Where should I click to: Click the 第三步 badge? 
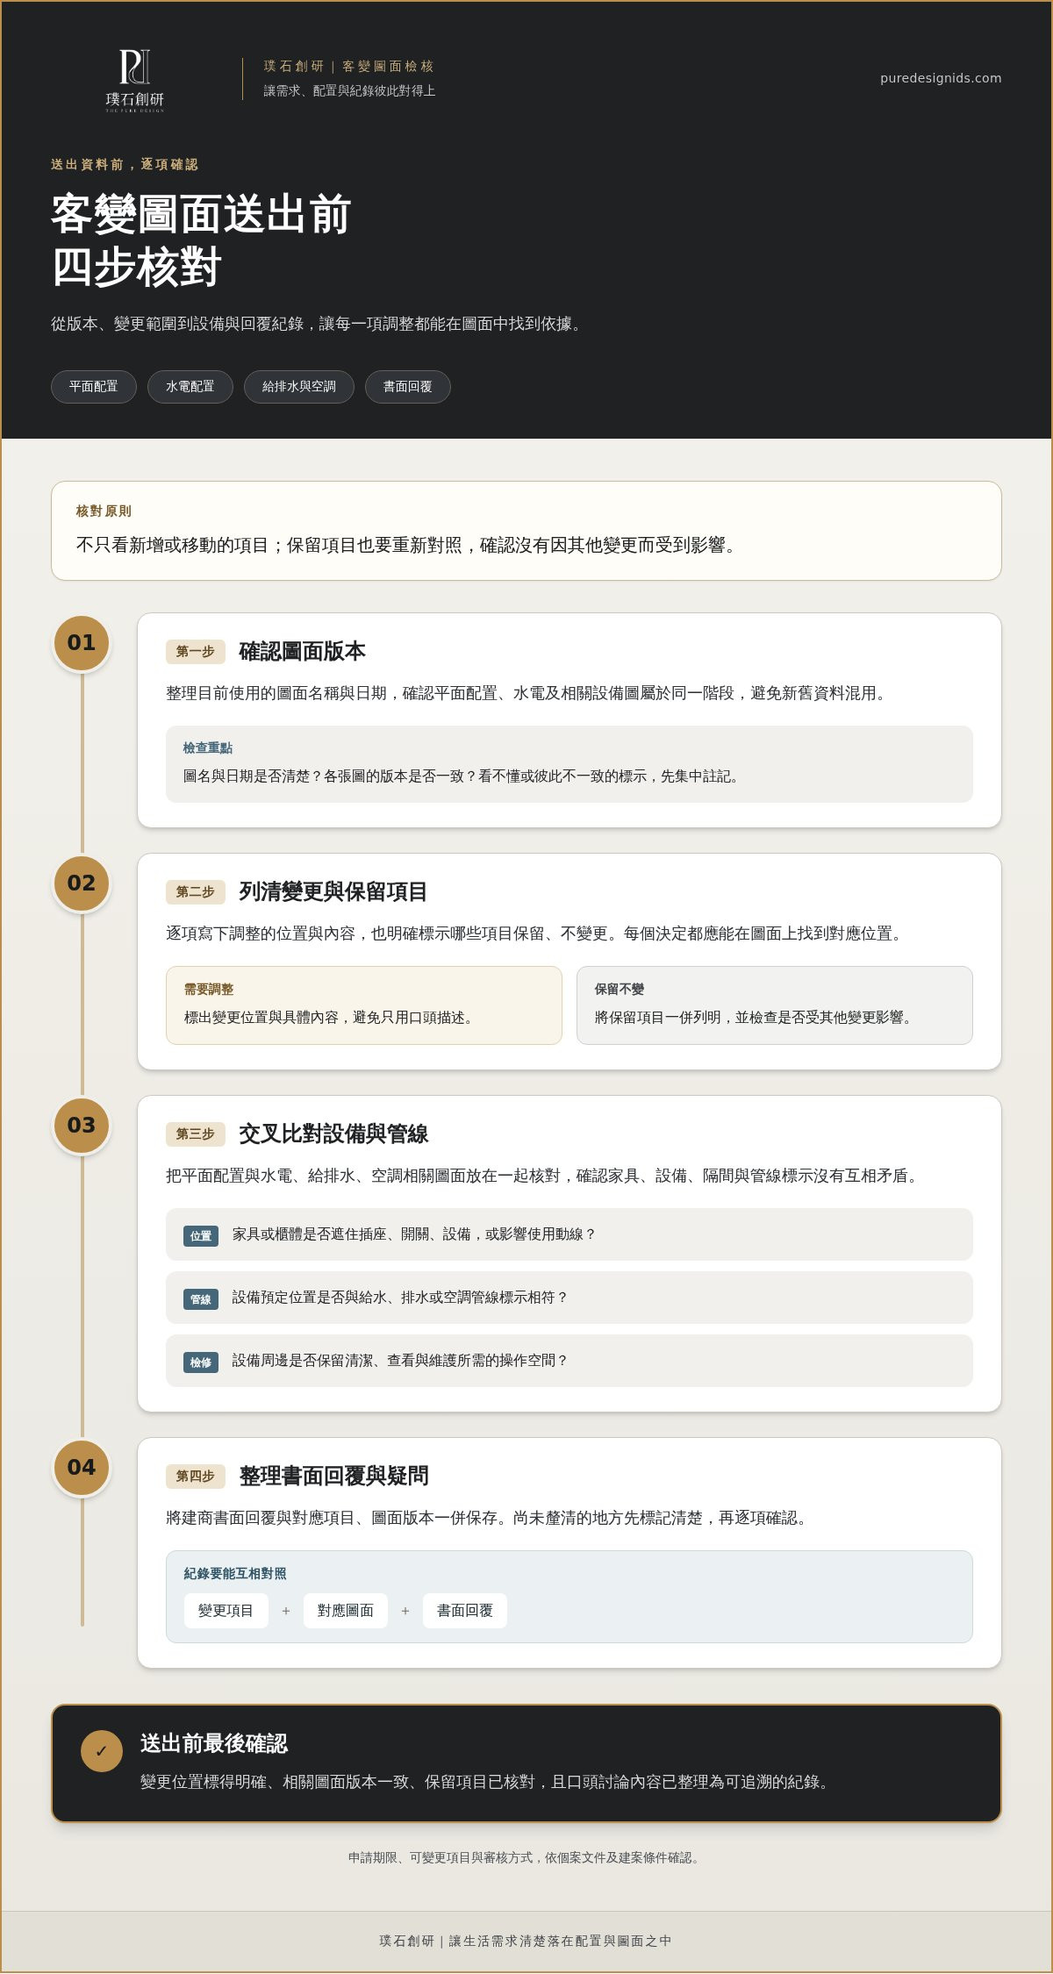[196, 1134]
